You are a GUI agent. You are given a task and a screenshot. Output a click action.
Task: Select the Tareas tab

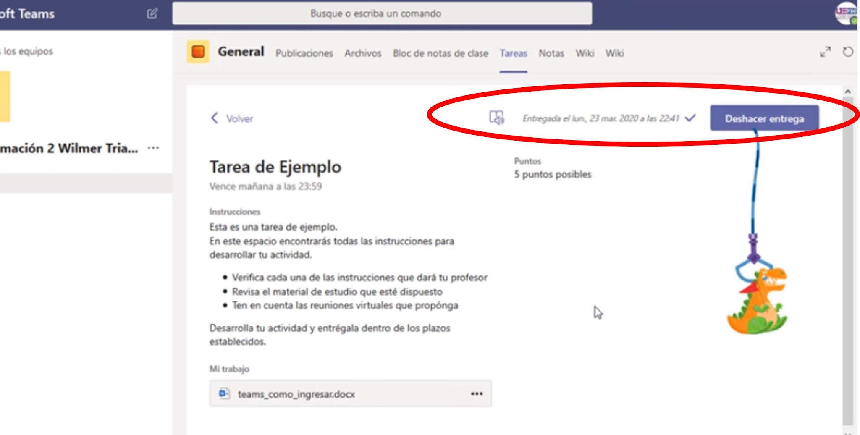(x=513, y=53)
